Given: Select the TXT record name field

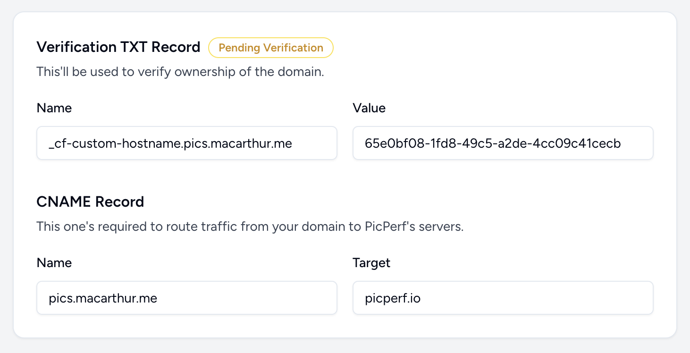Looking at the screenshot, I should 186,143.
